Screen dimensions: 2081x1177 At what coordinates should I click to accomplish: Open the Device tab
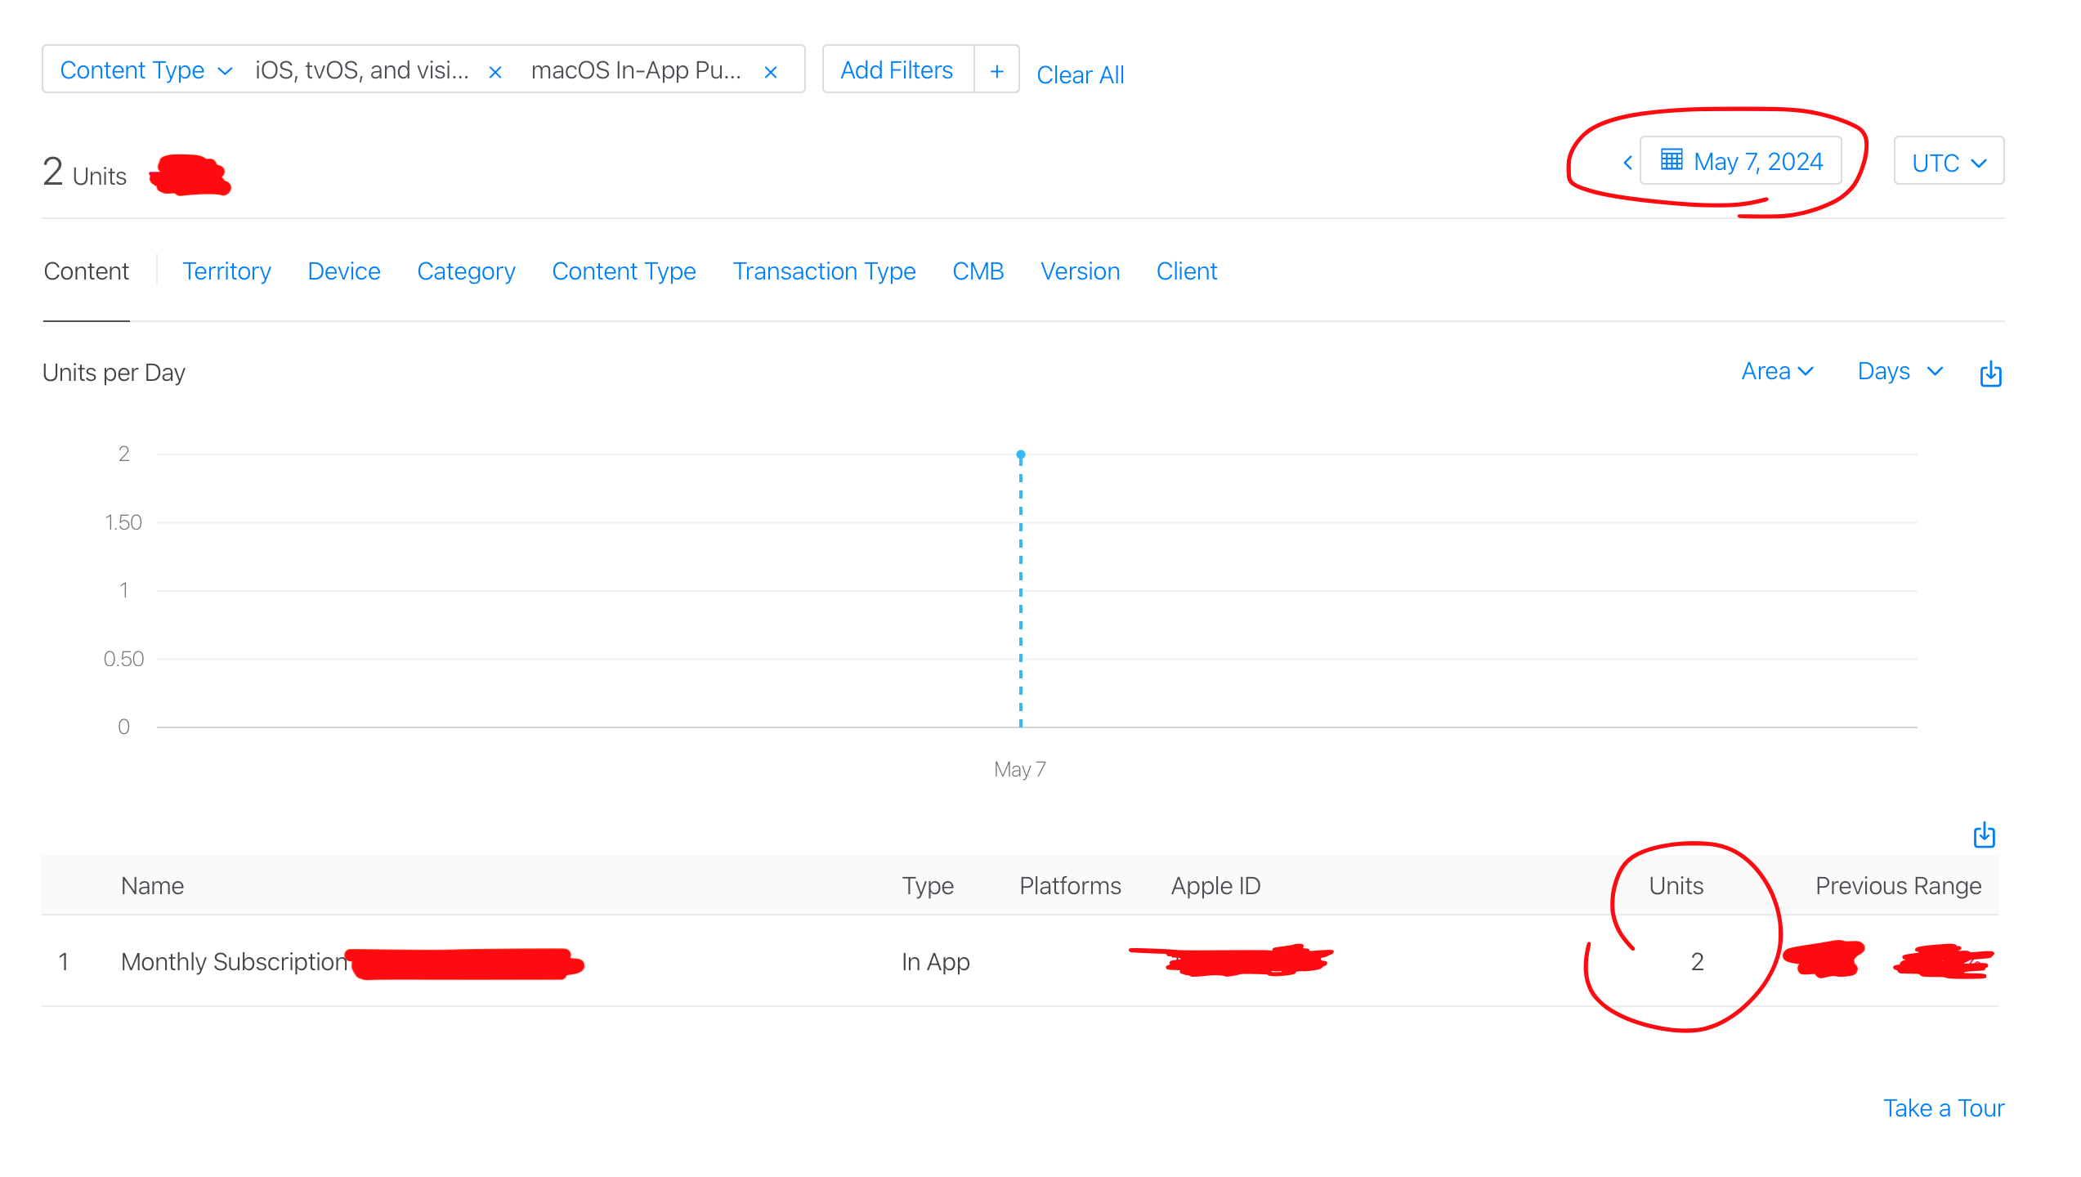click(343, 271)
